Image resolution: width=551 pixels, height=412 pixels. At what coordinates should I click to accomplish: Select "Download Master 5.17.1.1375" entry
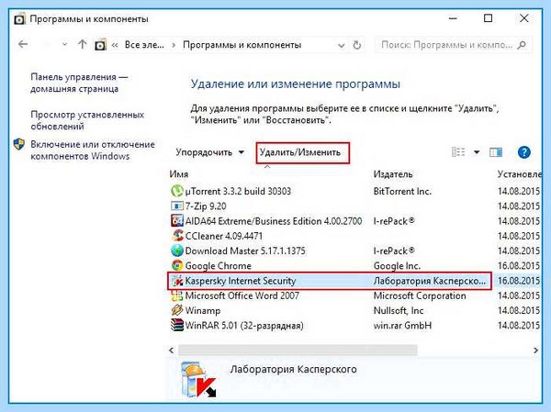tap(245, 251)
